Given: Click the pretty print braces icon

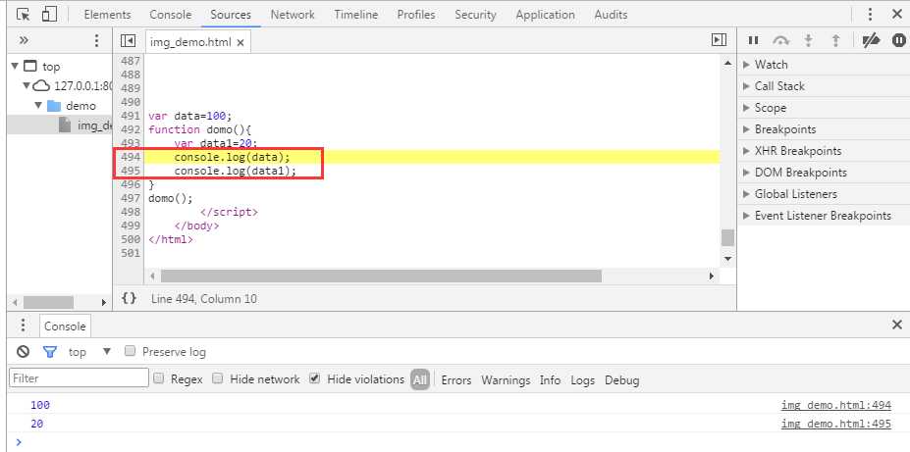Looking at the screenshot, I should pos(130,298).
